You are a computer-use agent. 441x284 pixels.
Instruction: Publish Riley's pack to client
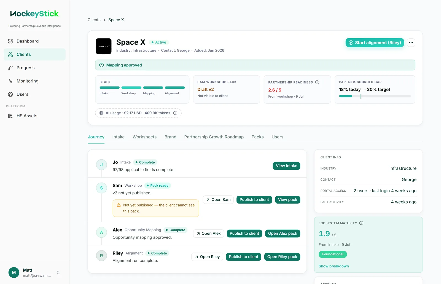point(243,257)
